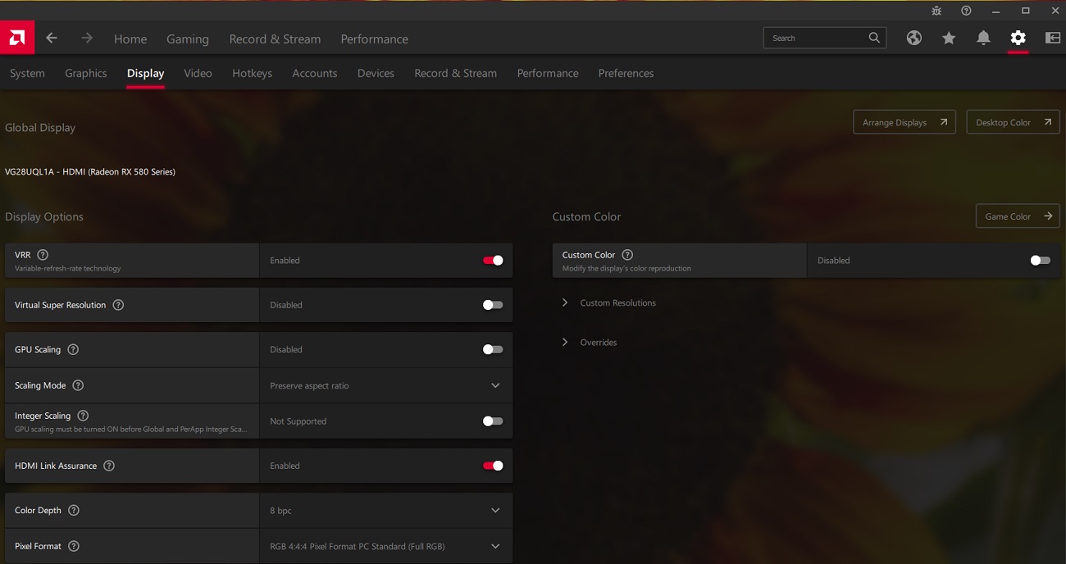The height and width of the screenshot is (564, 1066).
Task: Turn off HDMI Link Assurance toggle
Action: (x=493, y=466)
